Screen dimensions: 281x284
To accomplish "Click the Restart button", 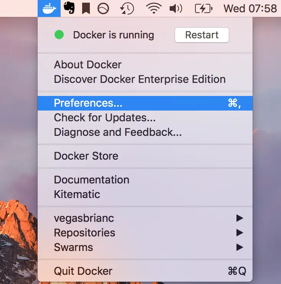I will [x=202, y=35].
